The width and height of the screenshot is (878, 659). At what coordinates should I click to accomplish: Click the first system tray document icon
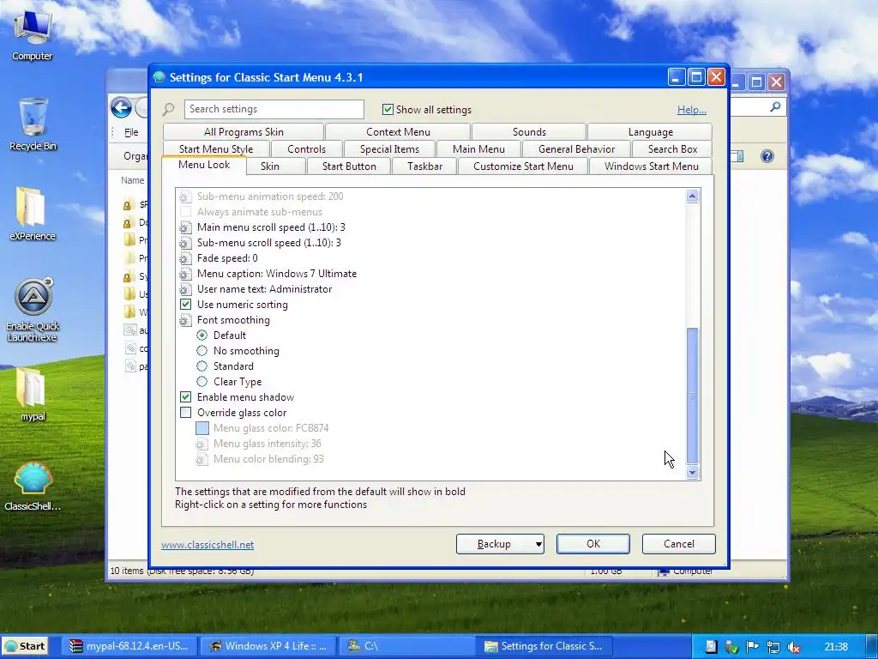[711, 647]
